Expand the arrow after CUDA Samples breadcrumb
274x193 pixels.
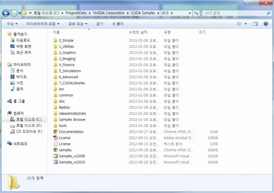point(158,13)
